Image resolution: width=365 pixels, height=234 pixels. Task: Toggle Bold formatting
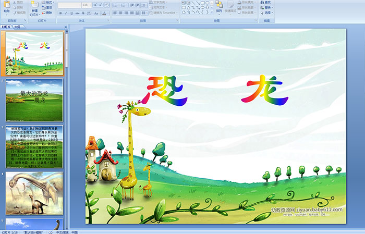click(x=60, y=13)
